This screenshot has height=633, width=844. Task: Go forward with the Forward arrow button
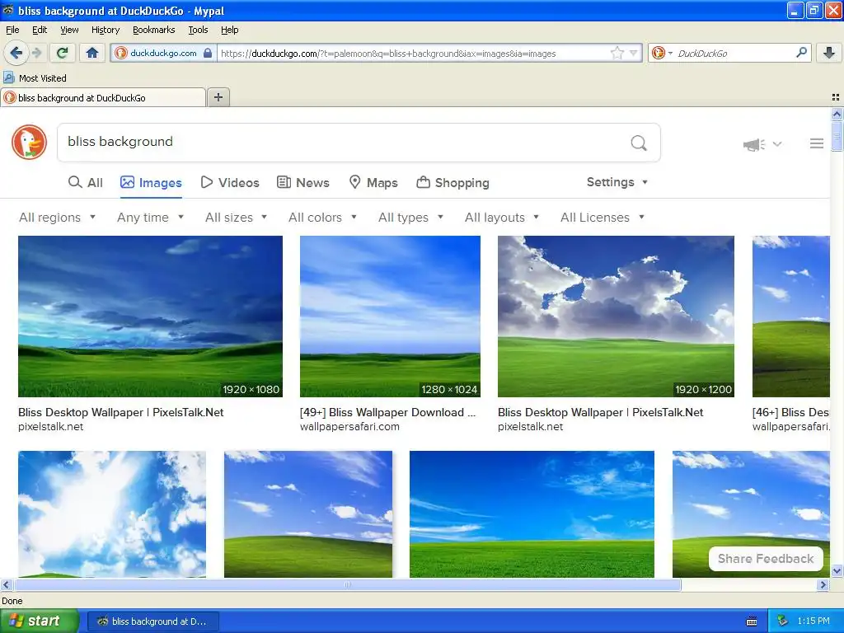point(36,53)
